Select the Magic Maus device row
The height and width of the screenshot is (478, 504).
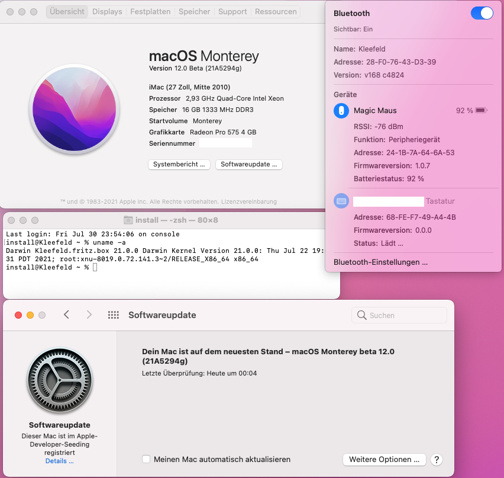pos(413,110)
